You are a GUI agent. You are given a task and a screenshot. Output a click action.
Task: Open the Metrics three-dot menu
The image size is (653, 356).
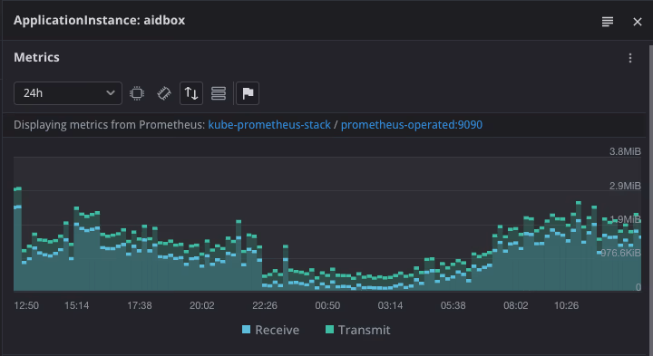tap(630, 58)
